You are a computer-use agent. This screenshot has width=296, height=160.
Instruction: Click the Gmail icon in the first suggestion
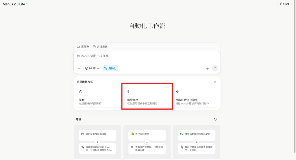click(82, 134)
